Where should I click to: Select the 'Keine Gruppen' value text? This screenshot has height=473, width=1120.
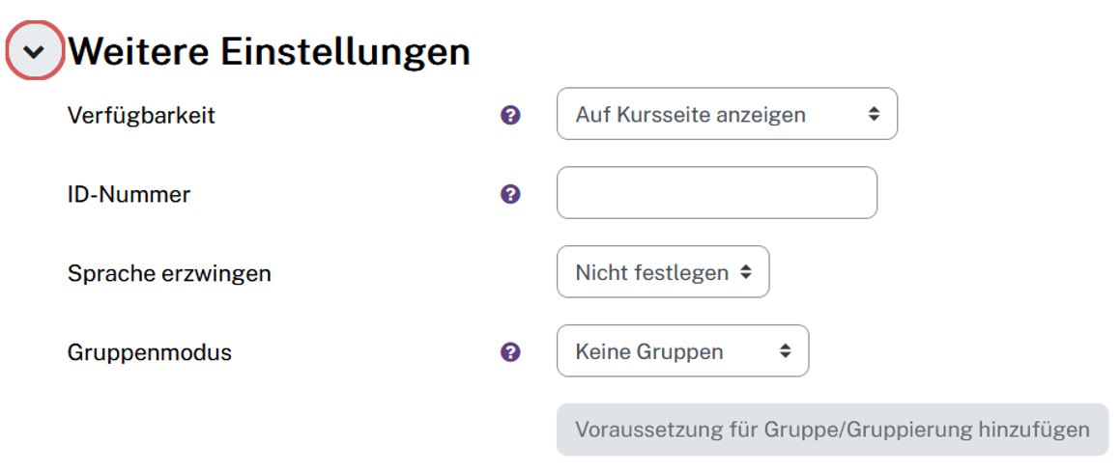pyautogui.click(x=648, y=352)
